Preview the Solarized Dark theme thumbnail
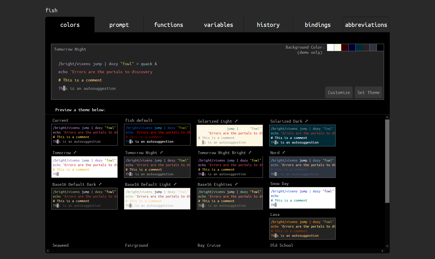435x259 pixels. point(302,136)
